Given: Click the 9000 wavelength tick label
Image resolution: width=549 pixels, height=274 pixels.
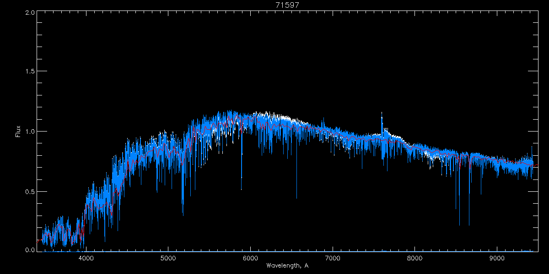Looking at the screenshot, I should tap(497, 258).
